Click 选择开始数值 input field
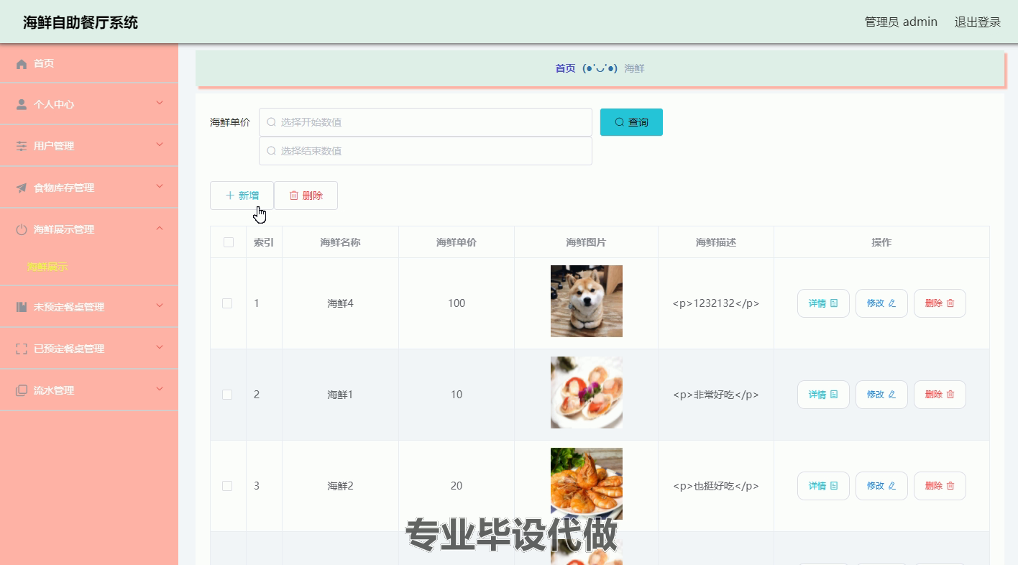1018x565 pixels. coord(426,122)
